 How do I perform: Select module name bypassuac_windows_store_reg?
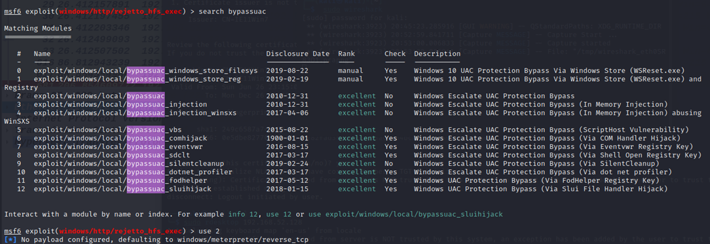pyautogui.click(x=137, y=79)
